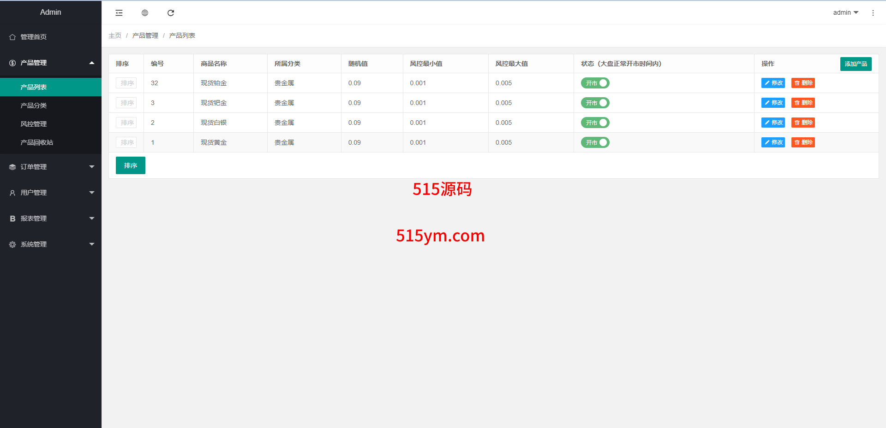Click the refresh icon in top toolbar
The image size is (886, 428).
171,13
